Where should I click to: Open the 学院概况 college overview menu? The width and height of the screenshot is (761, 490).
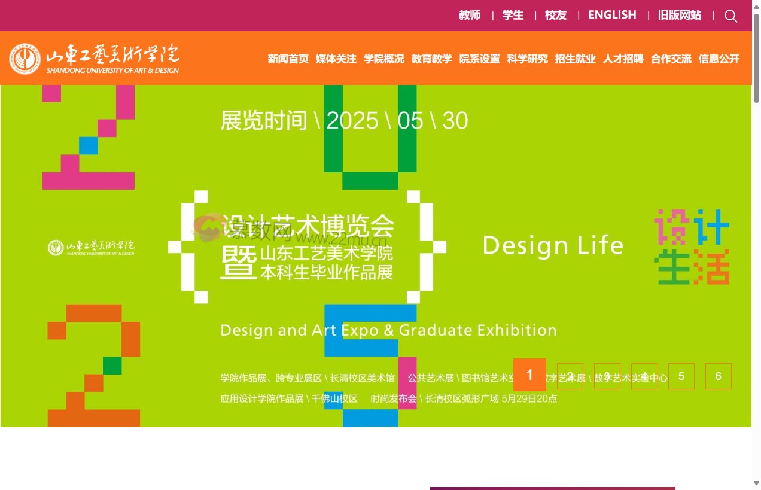click(383, 59)
